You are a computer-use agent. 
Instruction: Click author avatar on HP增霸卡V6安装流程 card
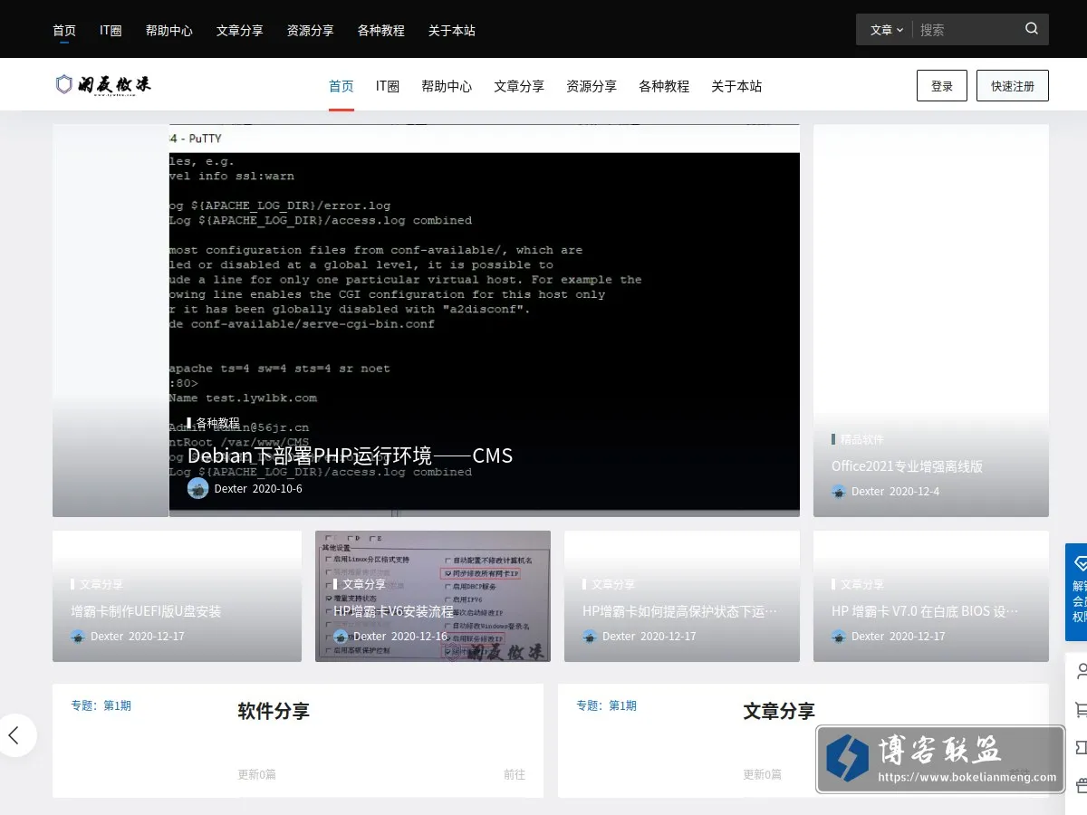(341, 637)
